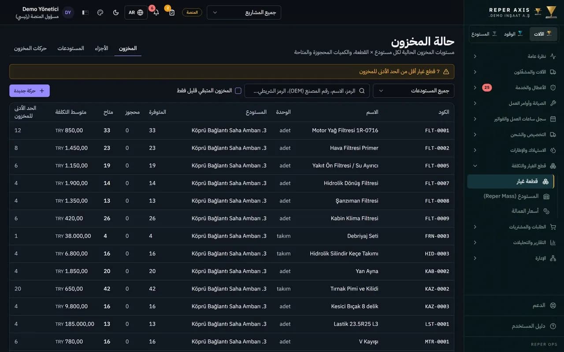This screenshot has height=352, width=564.
Task: Click the shield icon beside الأعطال والخدمة
Action: (553, 88)
